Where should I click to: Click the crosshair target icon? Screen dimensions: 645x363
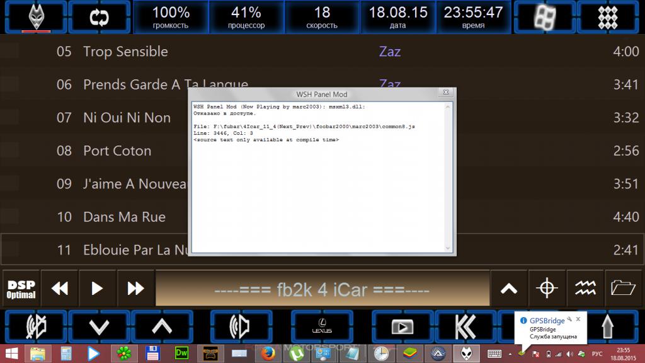pyautogui.click(x=547, y=288)
